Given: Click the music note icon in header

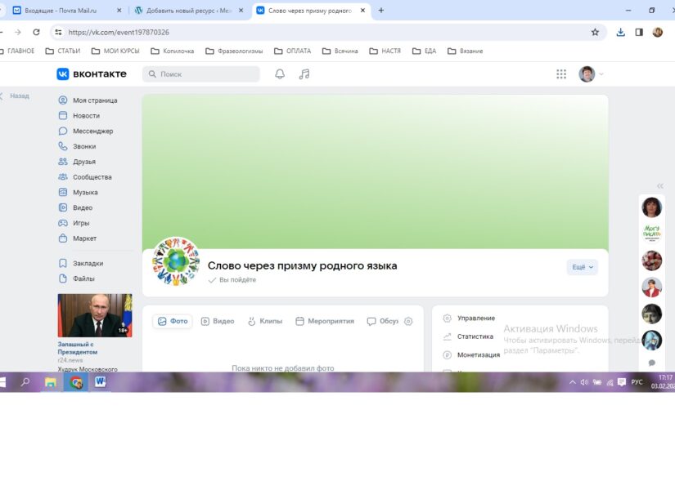Looking at the screenshot, I should coord(304,74).
